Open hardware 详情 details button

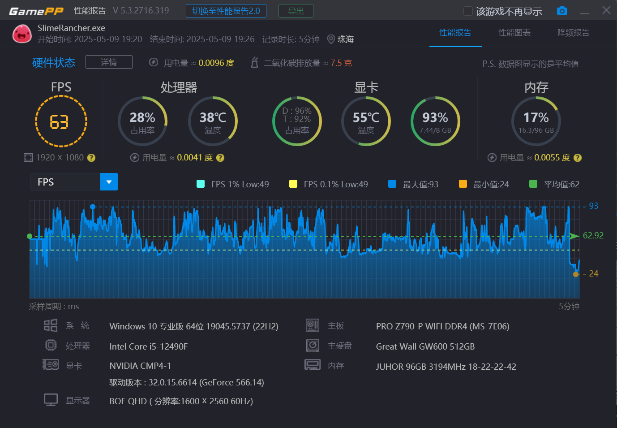[109, 62]
